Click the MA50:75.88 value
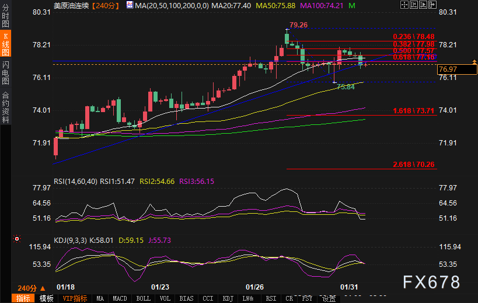Viewport: 478px width, 303px height. pyautogui.click(x=275, y=5)
